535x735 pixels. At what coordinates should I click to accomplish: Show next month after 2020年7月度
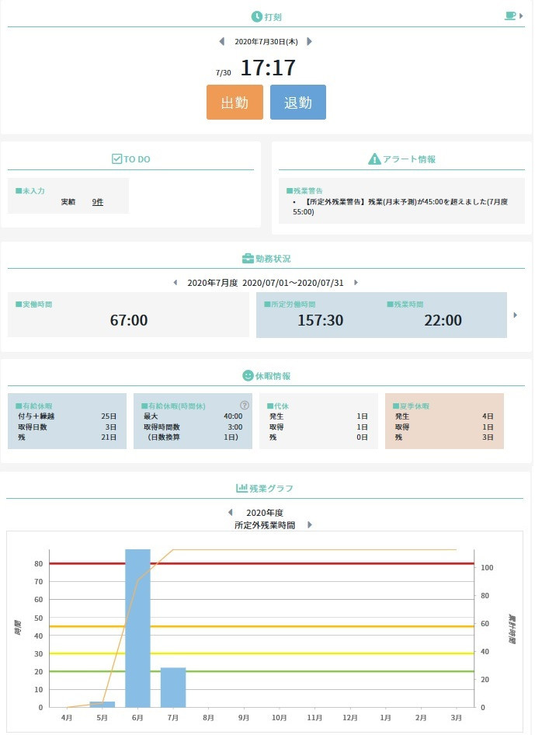356,283
